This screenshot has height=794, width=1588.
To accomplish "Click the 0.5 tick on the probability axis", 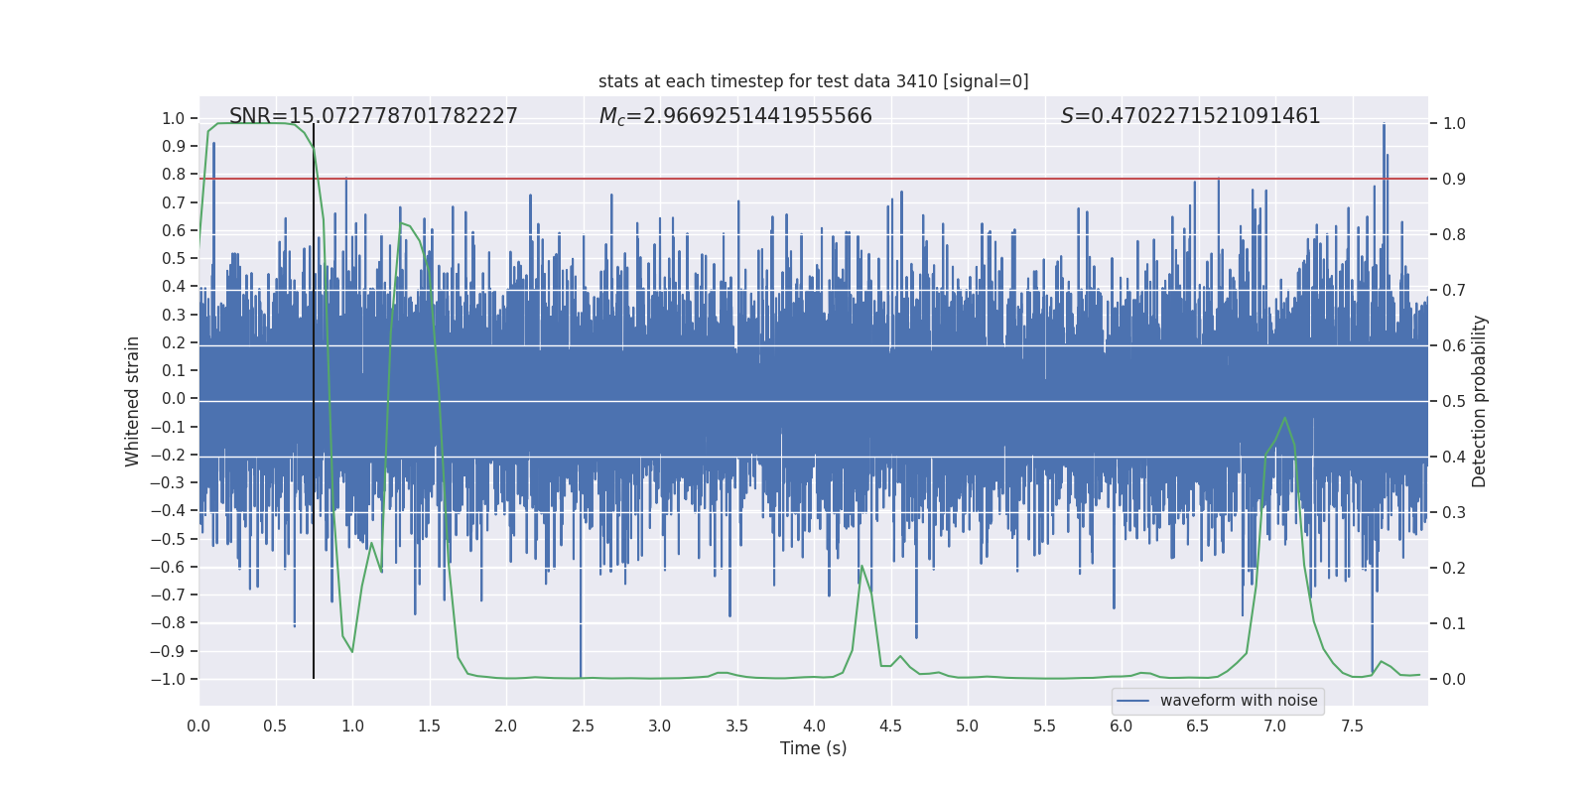I will click(1454, 401).
